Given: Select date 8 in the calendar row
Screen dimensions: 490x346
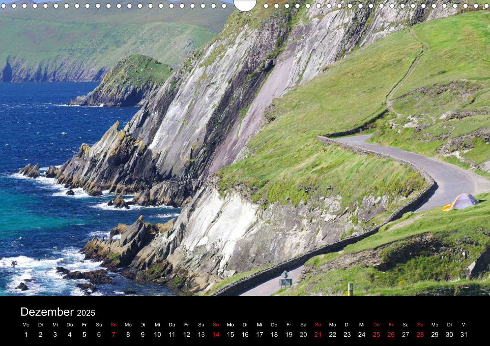Looking at the screenshot, I should click(x=128, y=335).
